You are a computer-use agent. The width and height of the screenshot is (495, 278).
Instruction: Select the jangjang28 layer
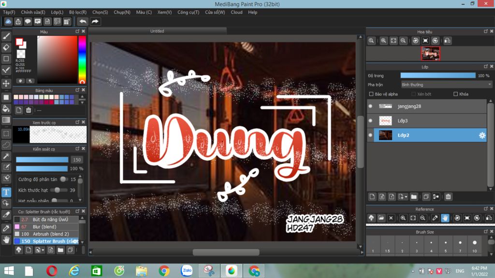pos(427,106)
